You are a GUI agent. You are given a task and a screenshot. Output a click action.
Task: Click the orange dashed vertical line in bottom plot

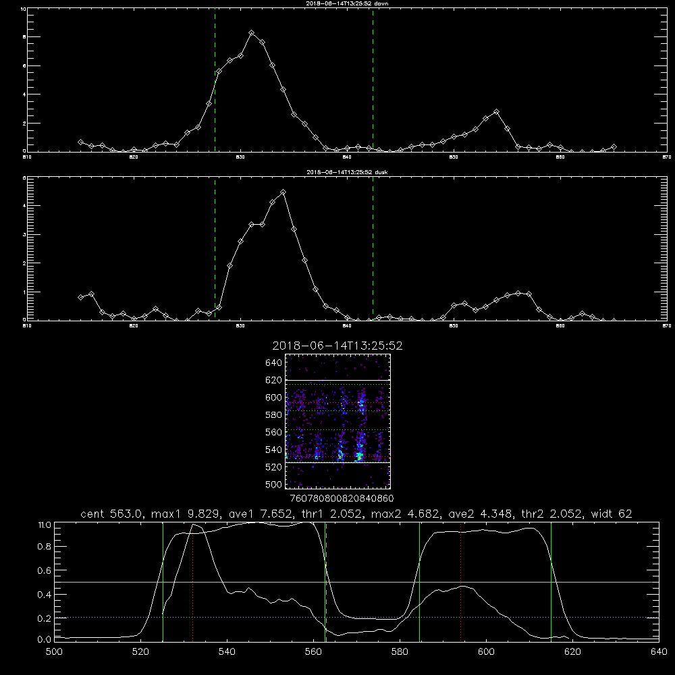326,582
